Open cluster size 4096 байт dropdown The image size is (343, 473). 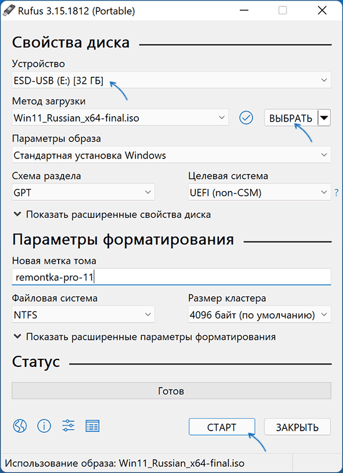click(259, 315)
